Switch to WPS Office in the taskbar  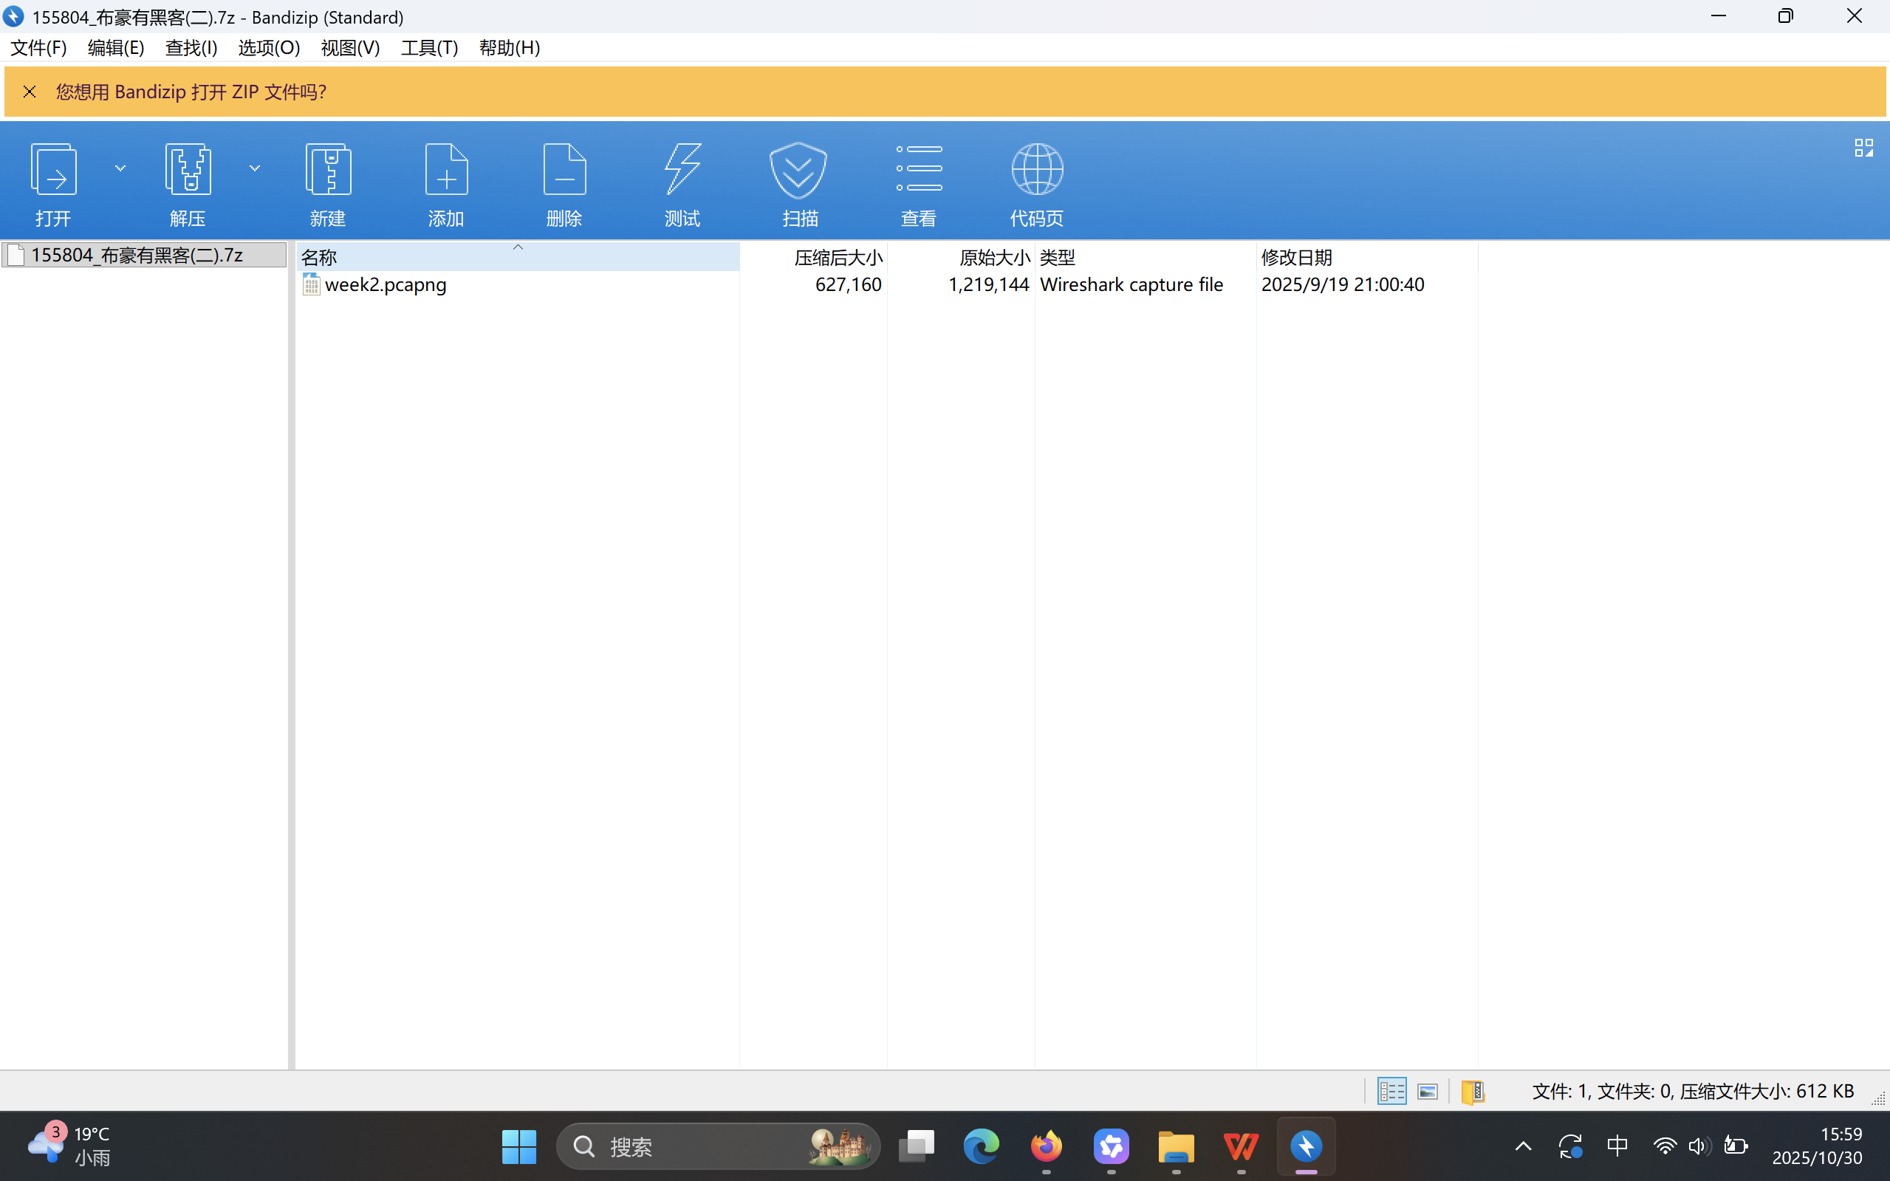tap(1241, 1146)
